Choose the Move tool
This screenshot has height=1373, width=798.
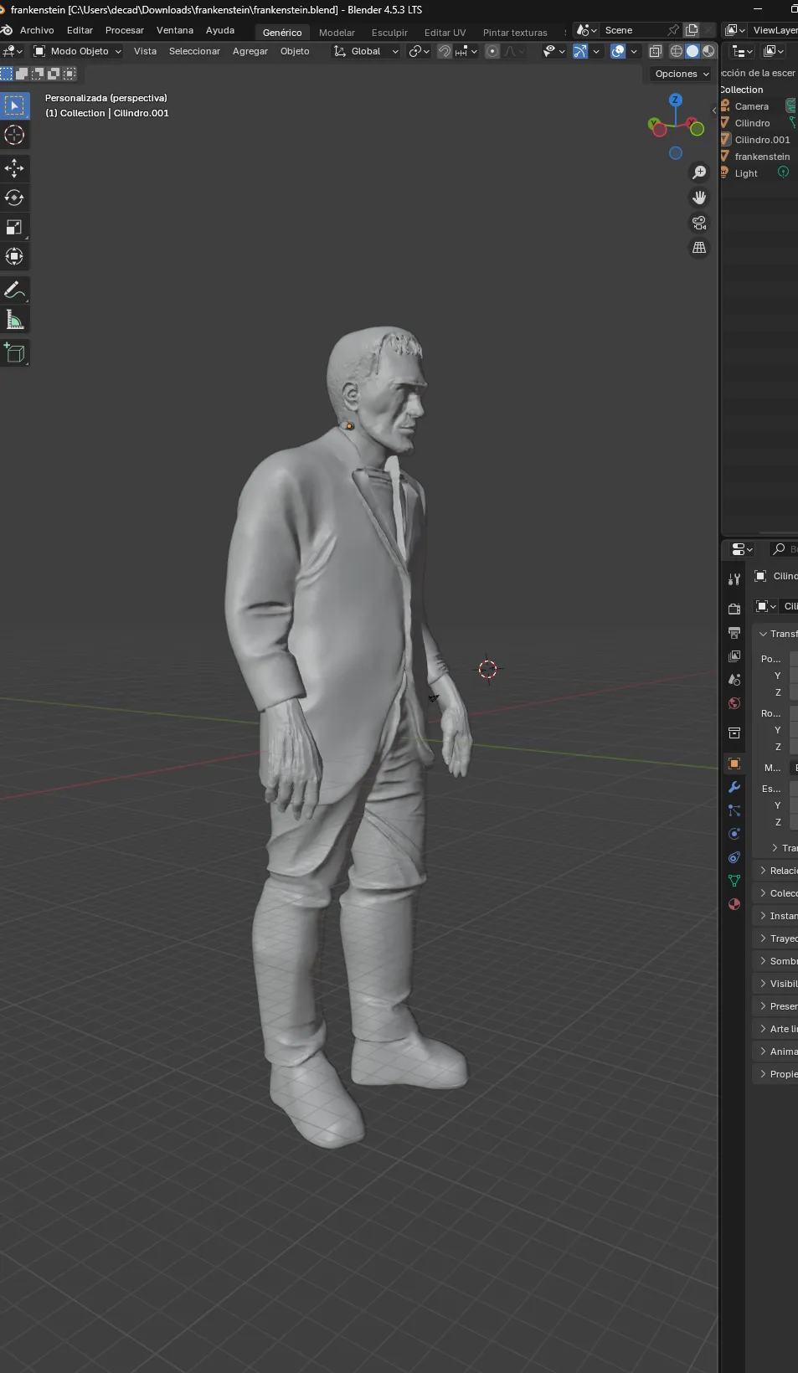(x=14, y=168)
